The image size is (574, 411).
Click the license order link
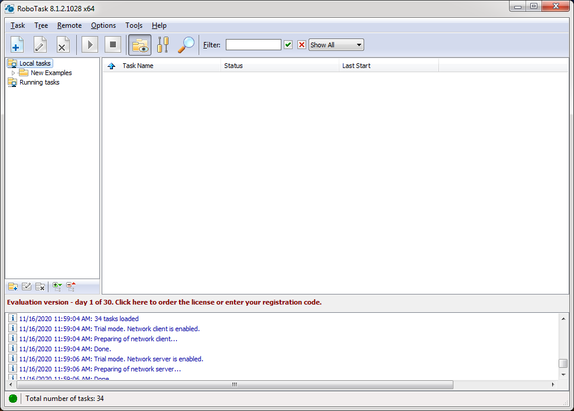[x=163, y=302]
